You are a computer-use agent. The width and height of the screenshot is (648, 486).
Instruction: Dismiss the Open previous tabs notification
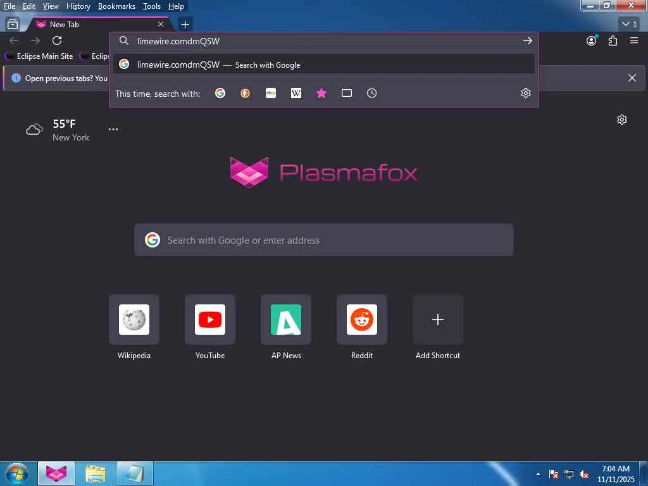(x=632, y=78)
